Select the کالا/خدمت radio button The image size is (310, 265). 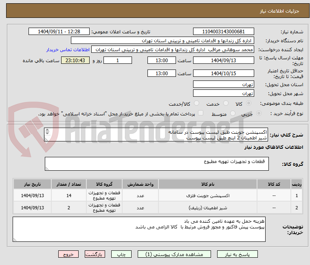point(196,103)
